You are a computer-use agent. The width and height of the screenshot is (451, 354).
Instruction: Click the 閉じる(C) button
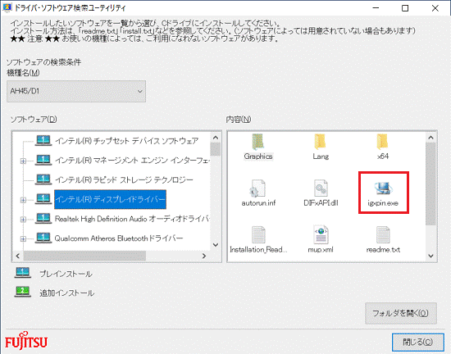click(x=417, y=342)
